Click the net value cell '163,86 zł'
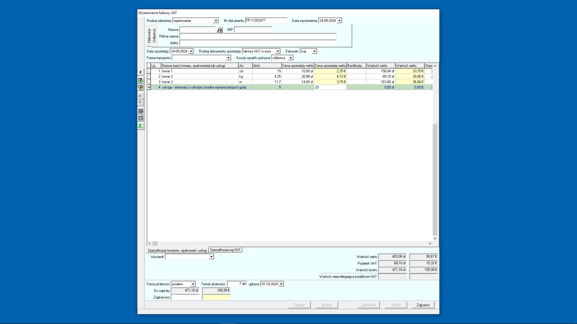 point(380,82)
